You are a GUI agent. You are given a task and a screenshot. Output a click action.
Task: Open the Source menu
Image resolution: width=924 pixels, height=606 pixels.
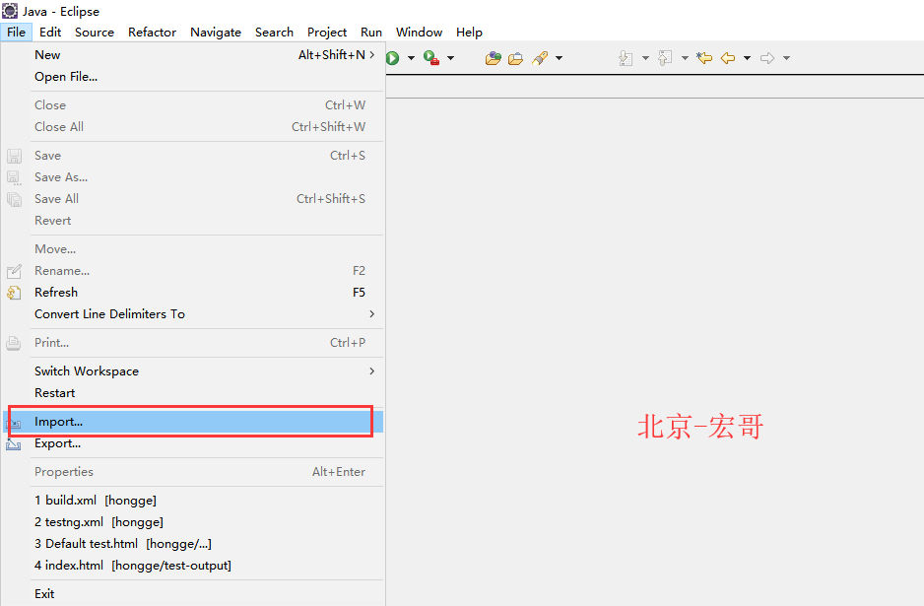coord(95,32)
